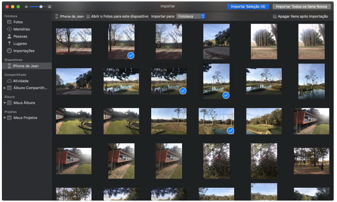Screen dimensions: 337x202
Task: Click Importar Todos os Itens Novos
Action: pyautogui.click(x=301, y=7)
